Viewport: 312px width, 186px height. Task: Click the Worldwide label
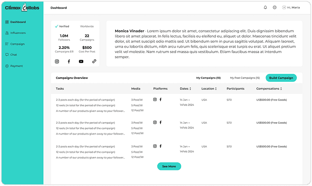pos(87,26)
